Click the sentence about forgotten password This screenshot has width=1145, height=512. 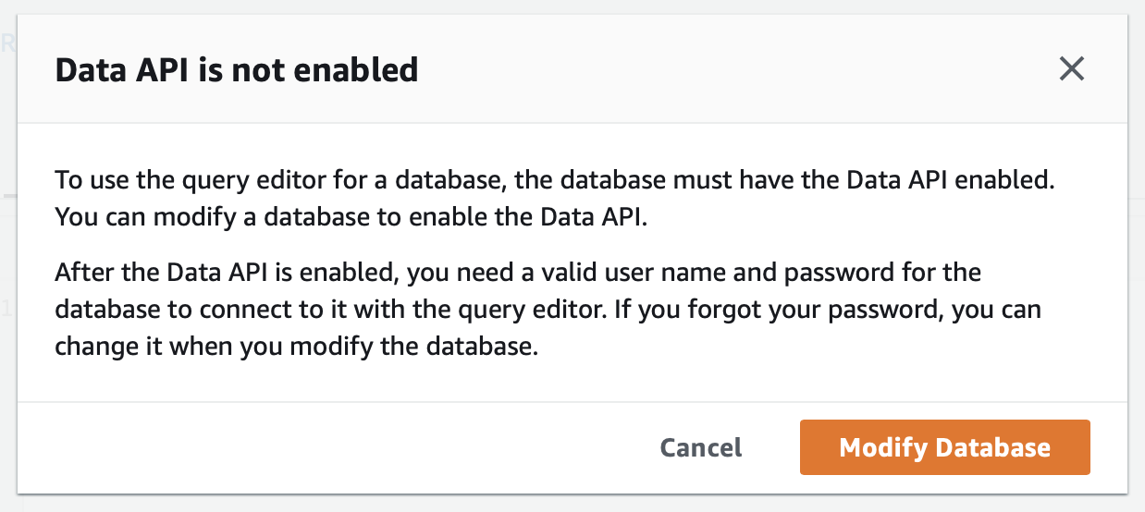coord(823,310)
